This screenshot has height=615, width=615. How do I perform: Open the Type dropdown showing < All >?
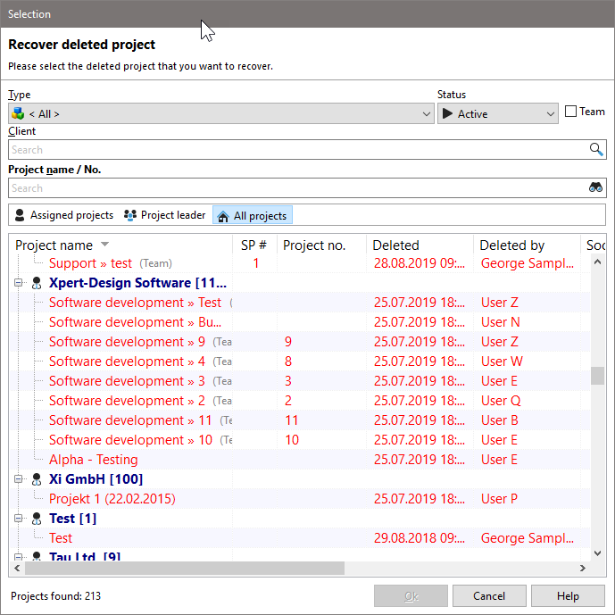[x=221, y=114]
